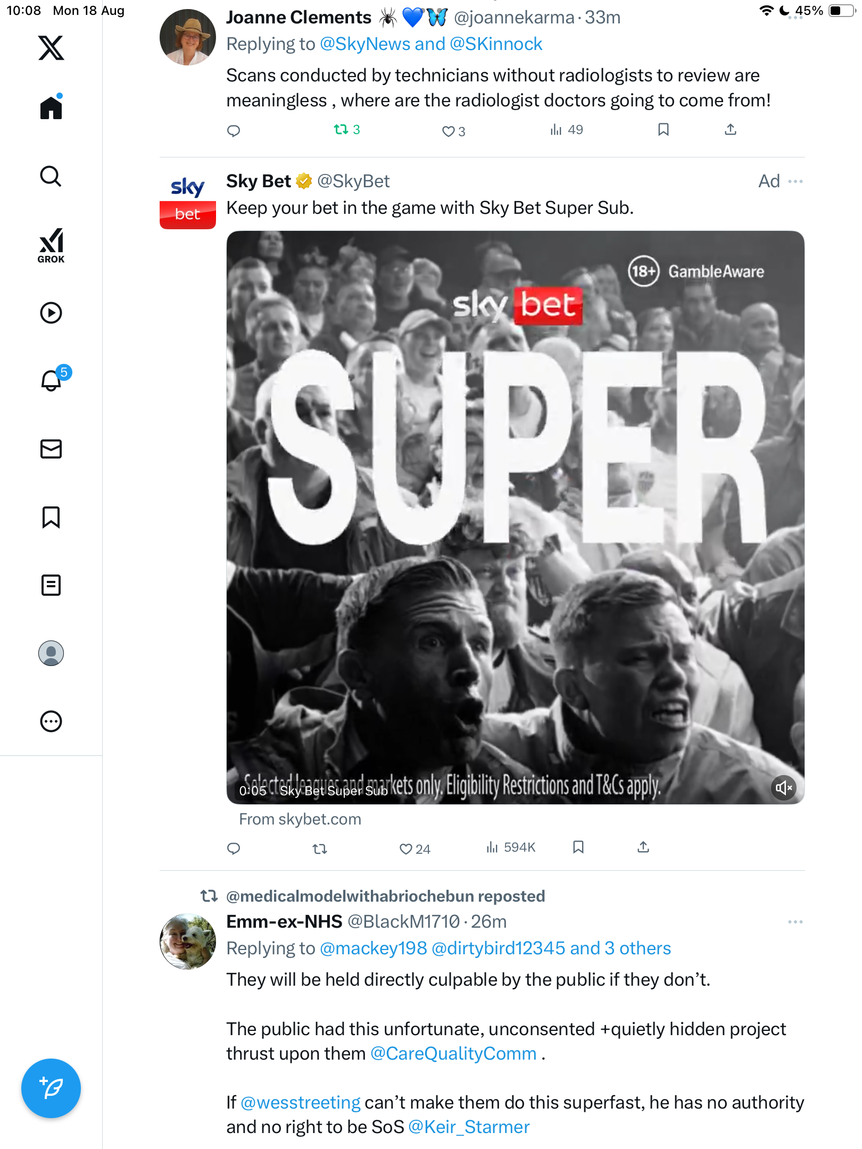Open the @wesstreeting mention link
This screenshot has height=1149, width=862.
(x=301, y=1103)
